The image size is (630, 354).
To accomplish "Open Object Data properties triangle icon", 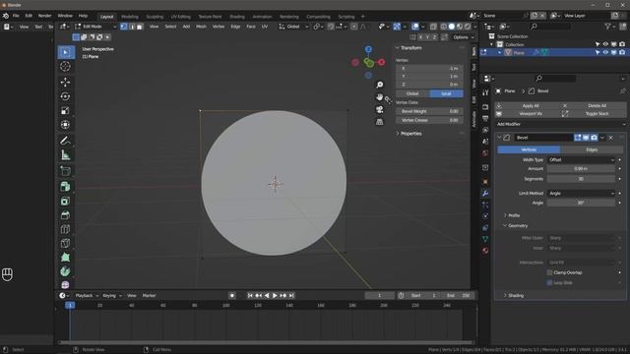I will click(485, 239).
